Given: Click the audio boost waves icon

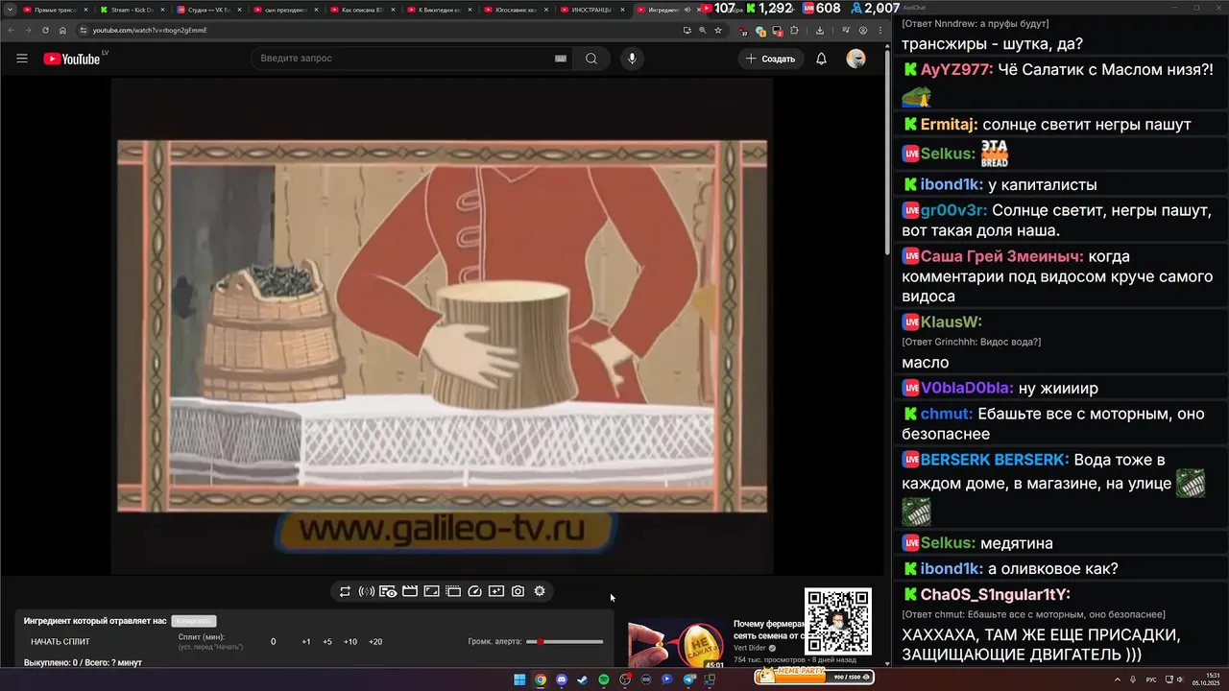Looking at the screenshot, I should pos(366,591).
